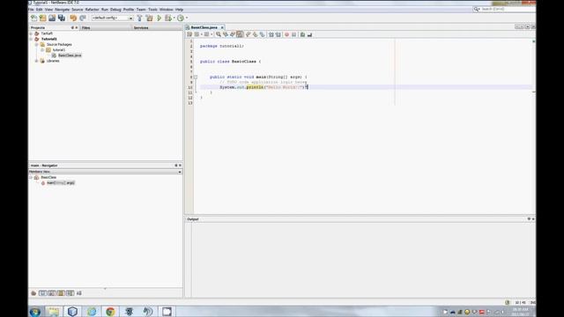Click the Save All toolbar icon
Viewport: 564px width, 317px height.
click(62, 18)
